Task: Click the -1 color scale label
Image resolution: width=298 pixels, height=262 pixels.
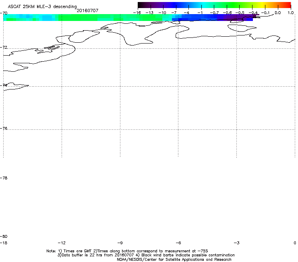Action: coord(200,13)
